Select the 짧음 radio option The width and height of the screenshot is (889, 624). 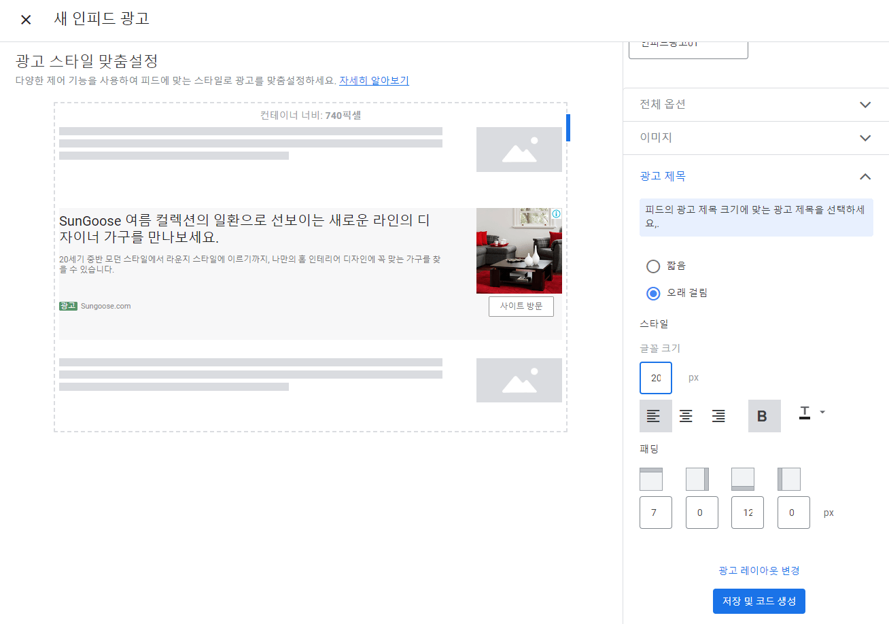pyautogui.click(x=652, y=266)
